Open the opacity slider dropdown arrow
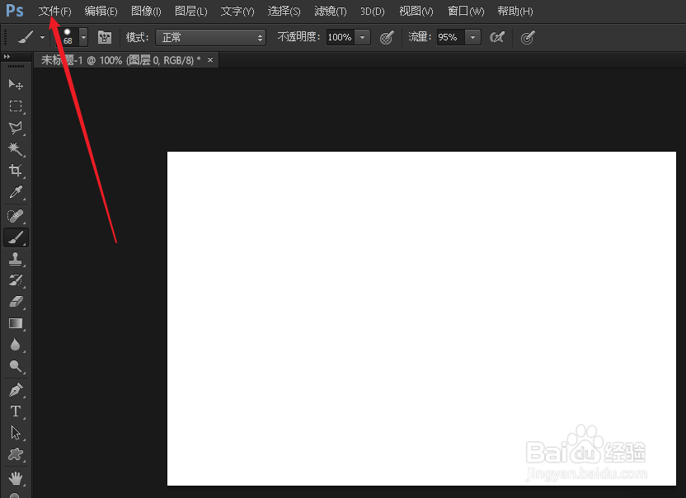 363,38
